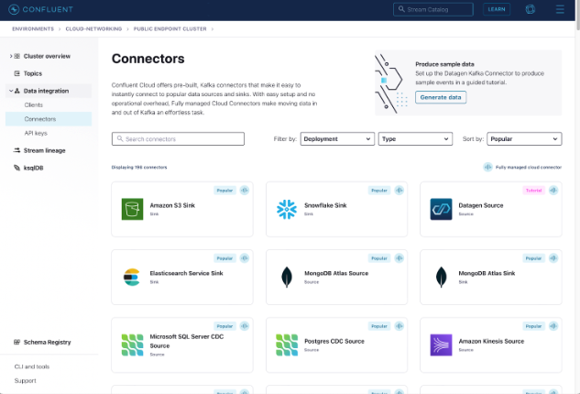This screenshot has width=580, height=394.
Task: Open the hamburger menu icon
Action: 560,9
